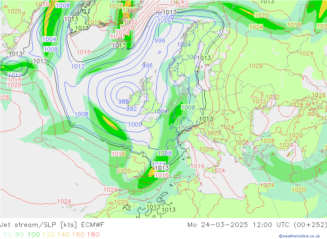Select the 120 kts legend value
Image resolution: width=327 pixels, height=239 pixels.
coord(48,235)
